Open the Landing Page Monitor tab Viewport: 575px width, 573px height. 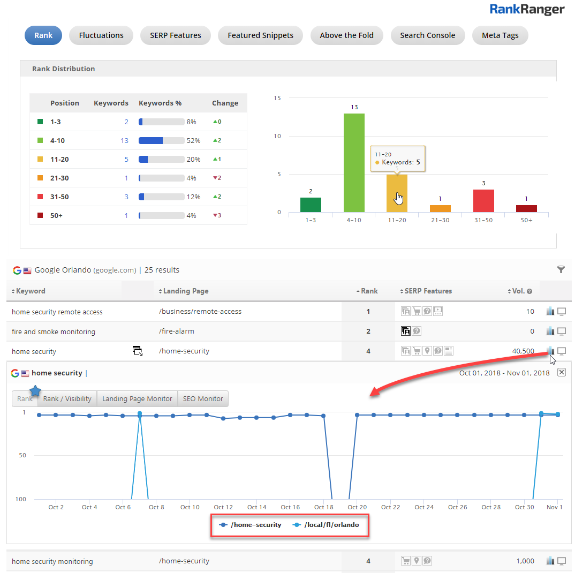(x=137, y=398)
